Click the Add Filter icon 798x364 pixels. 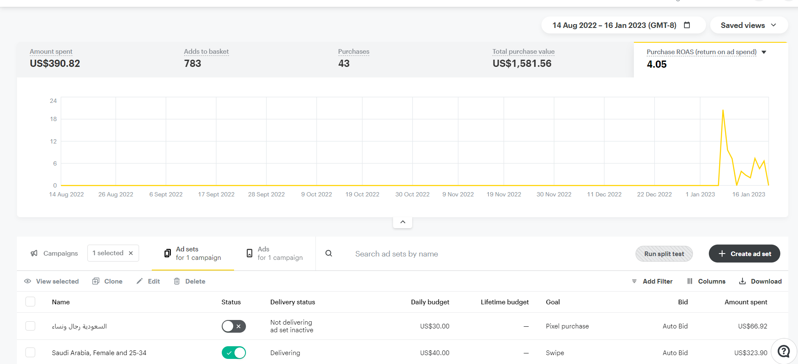click(634, 281)
